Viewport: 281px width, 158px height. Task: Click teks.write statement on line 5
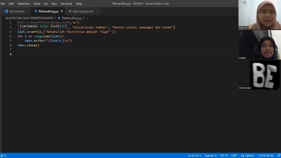(48, 41)
